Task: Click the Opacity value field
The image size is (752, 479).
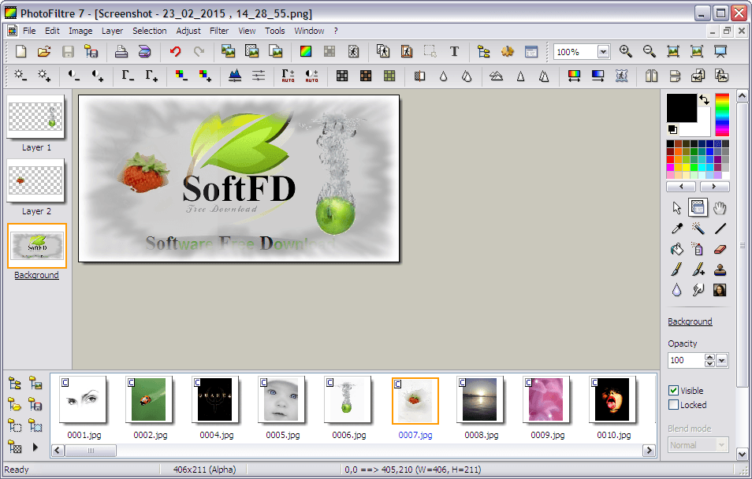Action: click(686, 360)
